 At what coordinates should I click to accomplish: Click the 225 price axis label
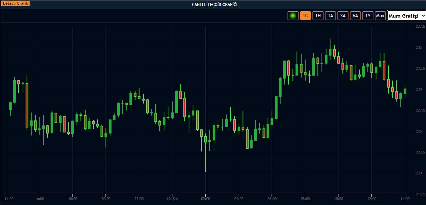[x=419, y=131]
